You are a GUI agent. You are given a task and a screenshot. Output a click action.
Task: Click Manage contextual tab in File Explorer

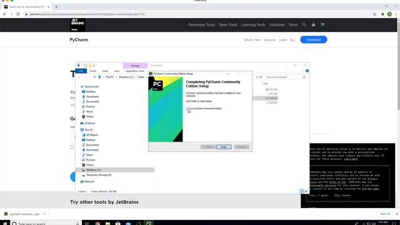point(135,66)
